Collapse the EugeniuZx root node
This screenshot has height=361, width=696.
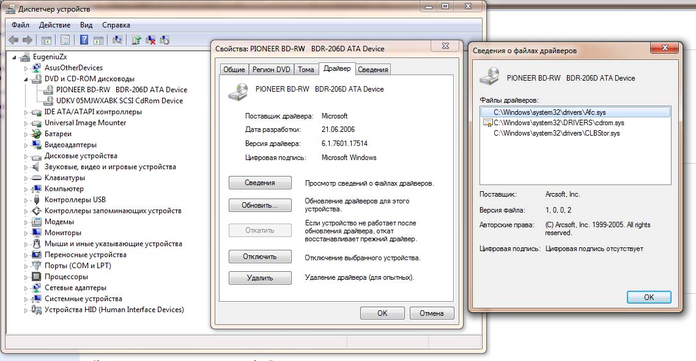point(14,57)
